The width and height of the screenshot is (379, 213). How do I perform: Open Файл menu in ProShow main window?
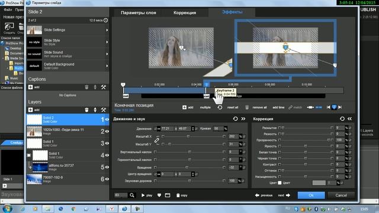[x=8, y=9]
